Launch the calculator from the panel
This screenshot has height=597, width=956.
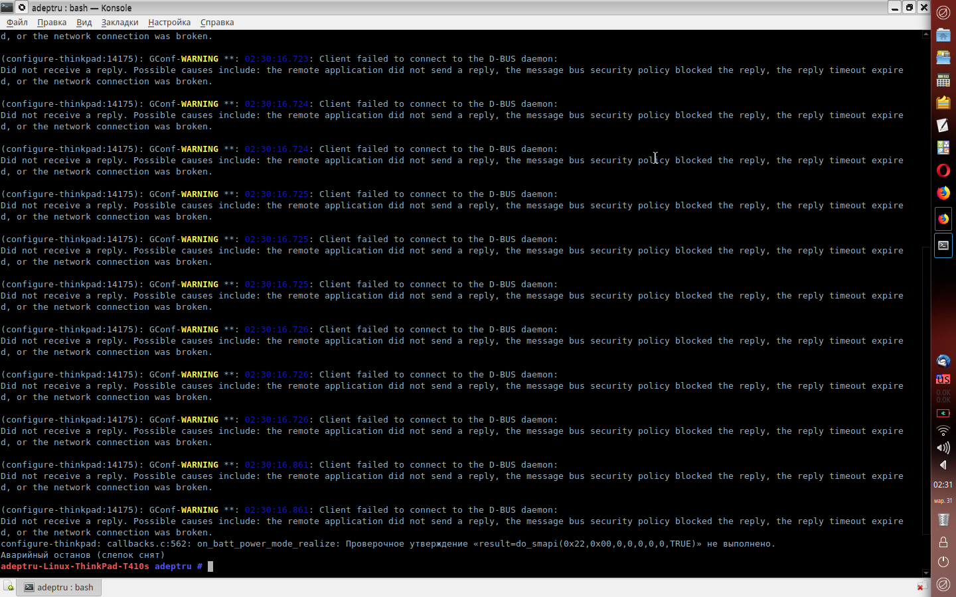[x=943, y=80]
